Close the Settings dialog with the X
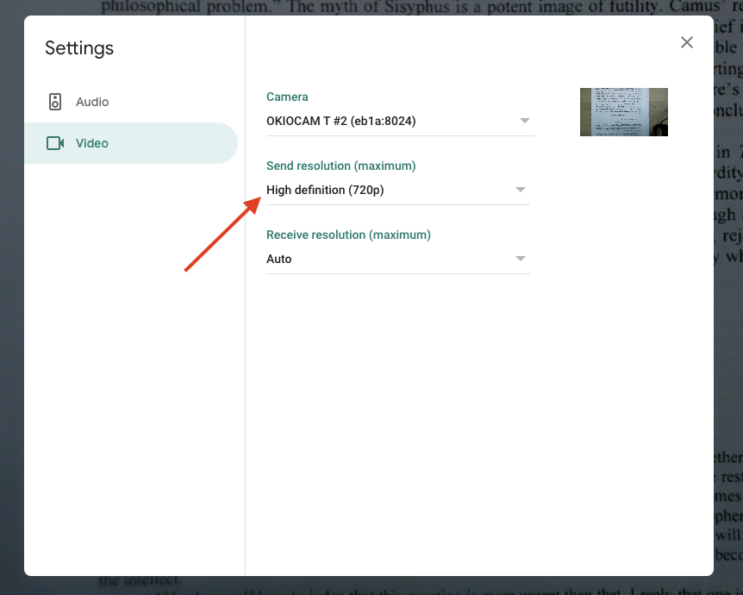 click(687, 42)
